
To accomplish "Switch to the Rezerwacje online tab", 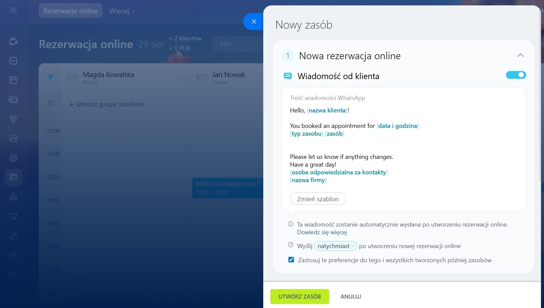I will [x=71, y=11].
